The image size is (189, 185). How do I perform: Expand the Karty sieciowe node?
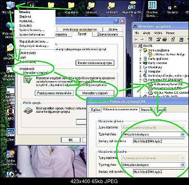point(141,63)
